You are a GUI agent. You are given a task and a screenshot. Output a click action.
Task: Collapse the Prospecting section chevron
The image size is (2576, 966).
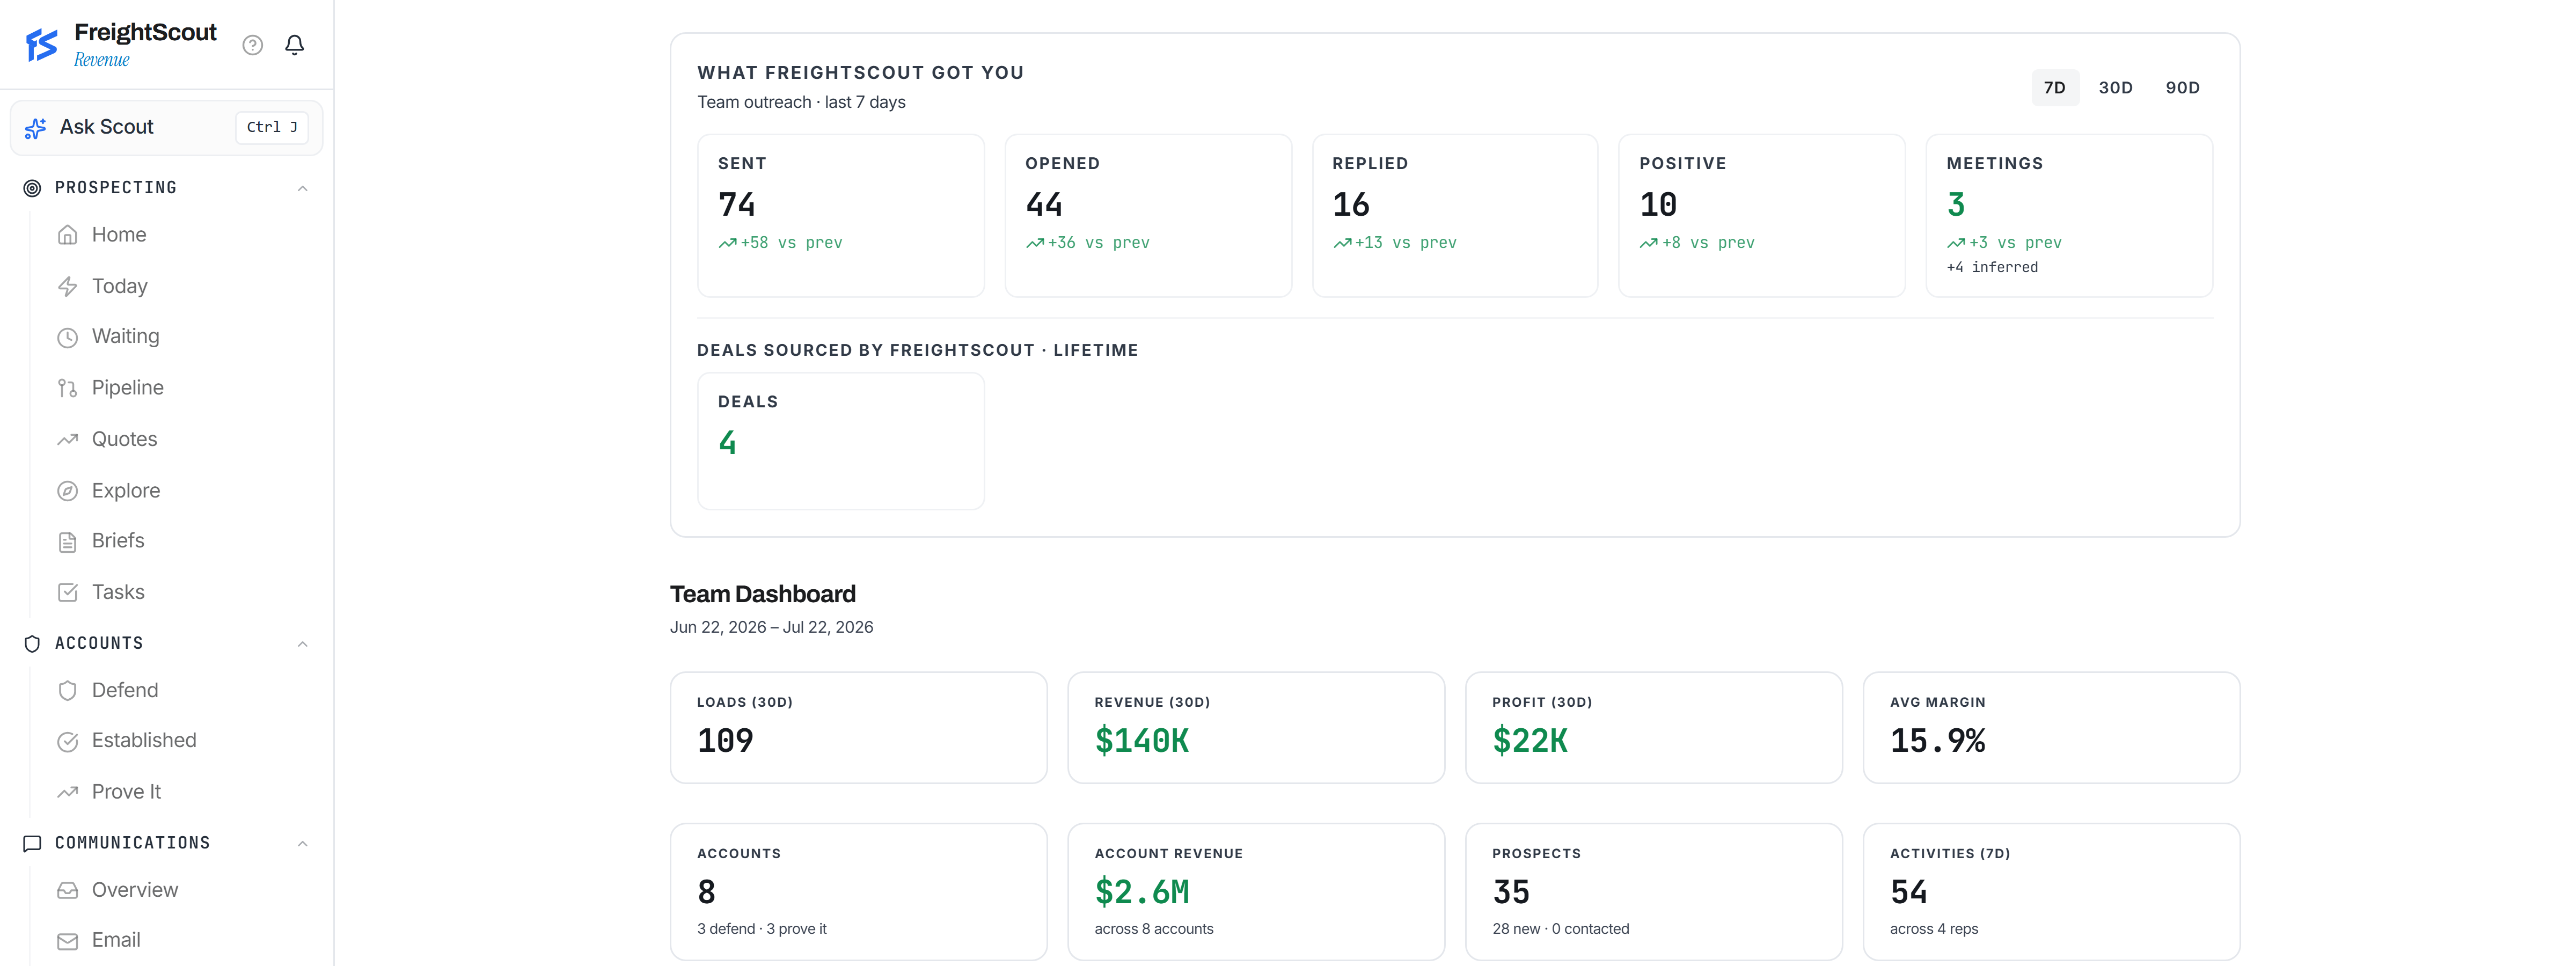click(302, 188)
